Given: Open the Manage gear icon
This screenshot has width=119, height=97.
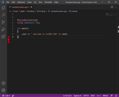Looking at the screenshot, I should [x=4, y=90].
